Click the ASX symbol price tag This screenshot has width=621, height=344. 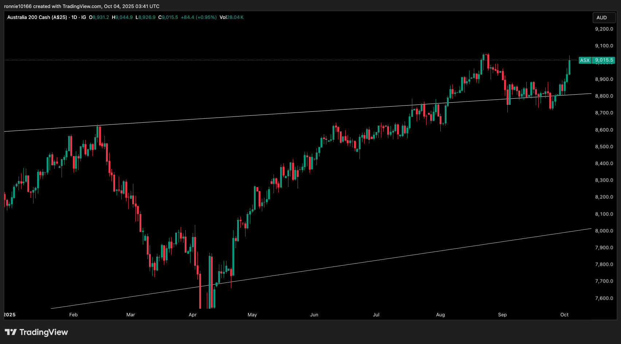[585, 60]
